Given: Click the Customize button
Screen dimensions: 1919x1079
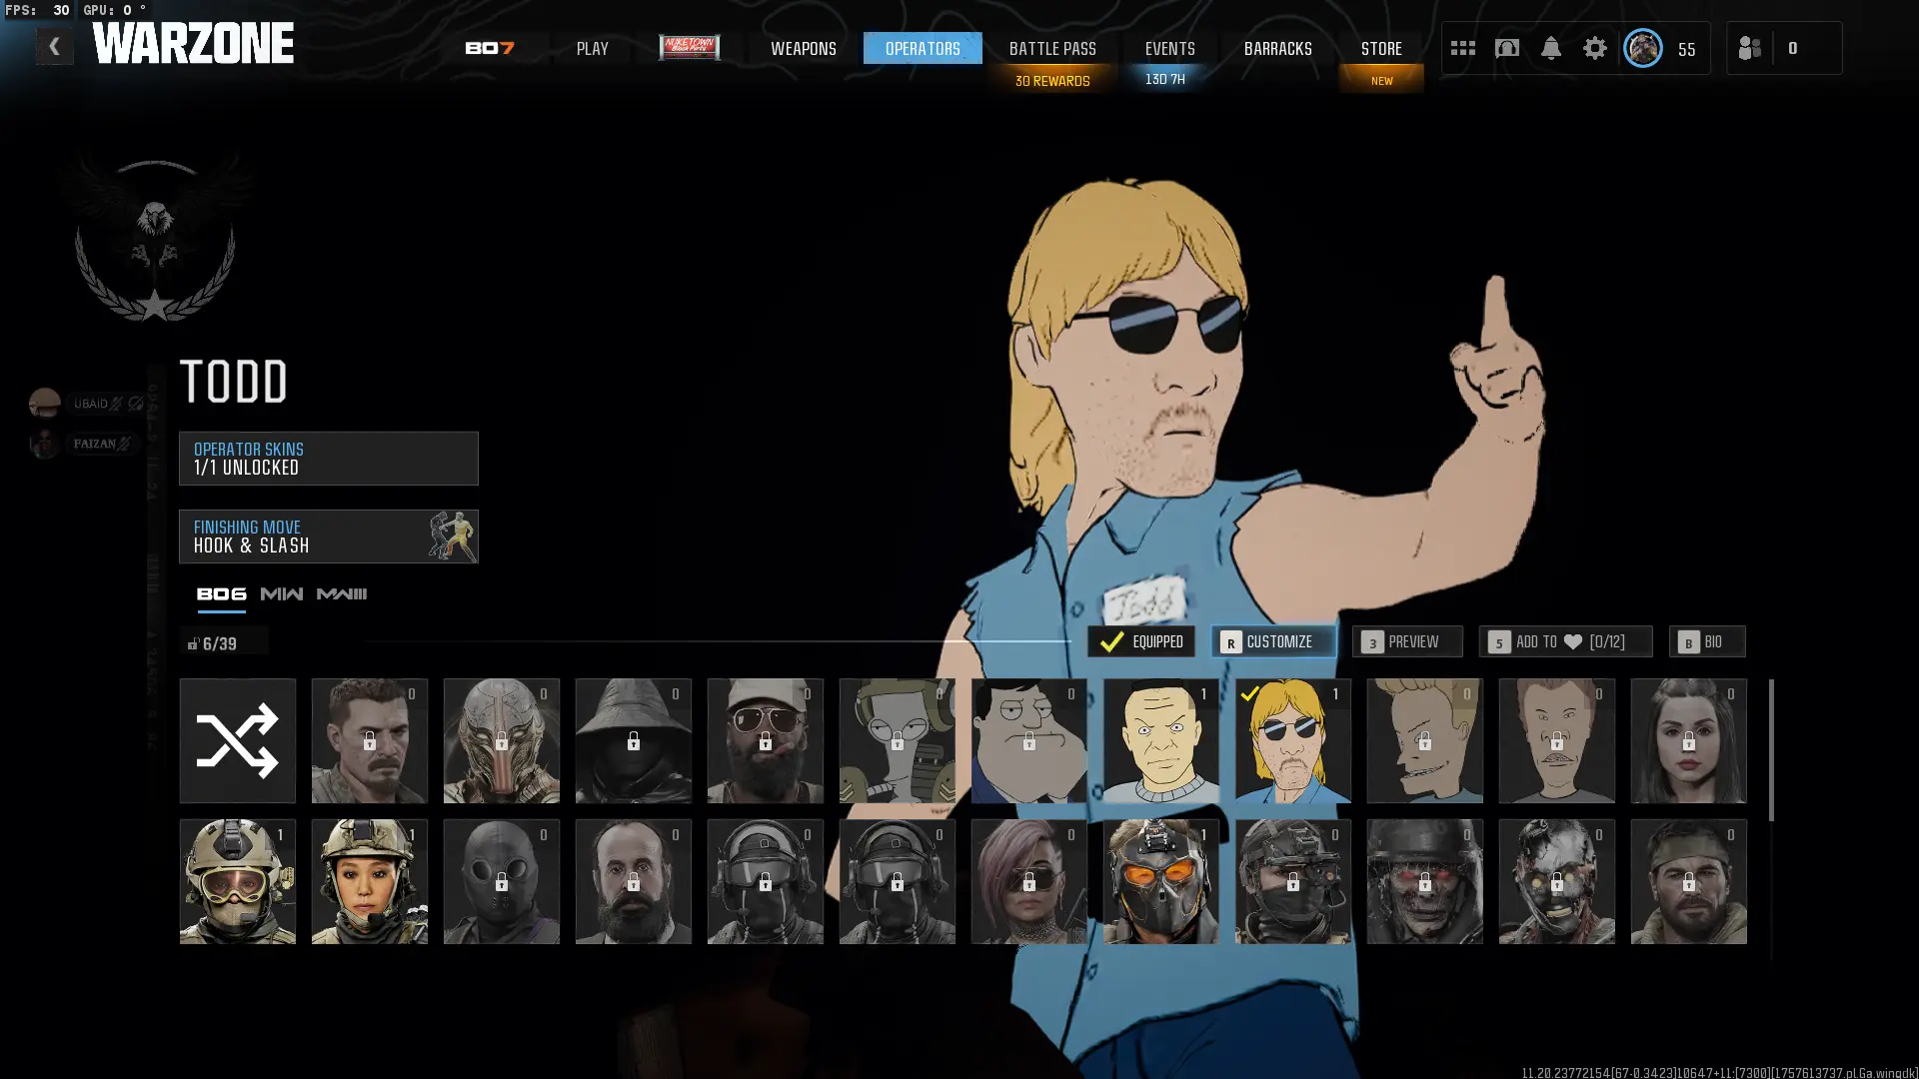Looking at the screenshot, I should 1272,642.
